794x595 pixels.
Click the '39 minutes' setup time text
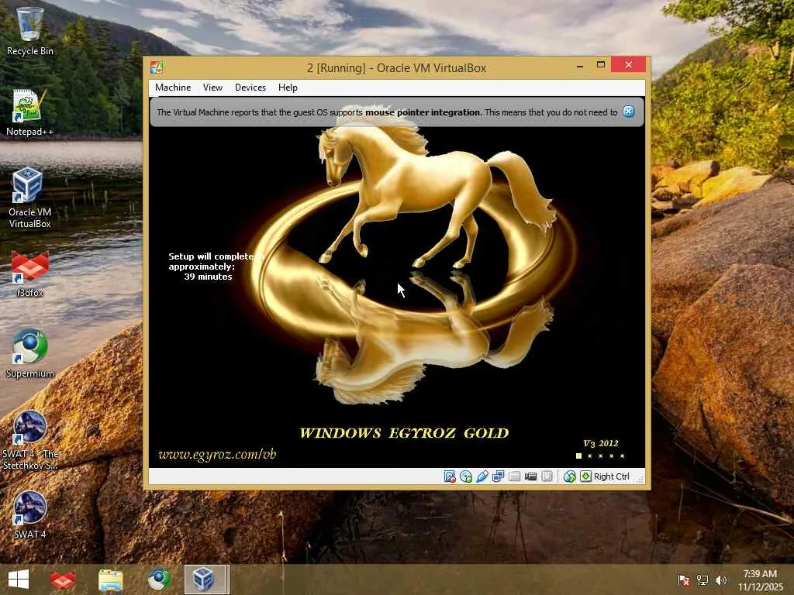click(208, 277)
